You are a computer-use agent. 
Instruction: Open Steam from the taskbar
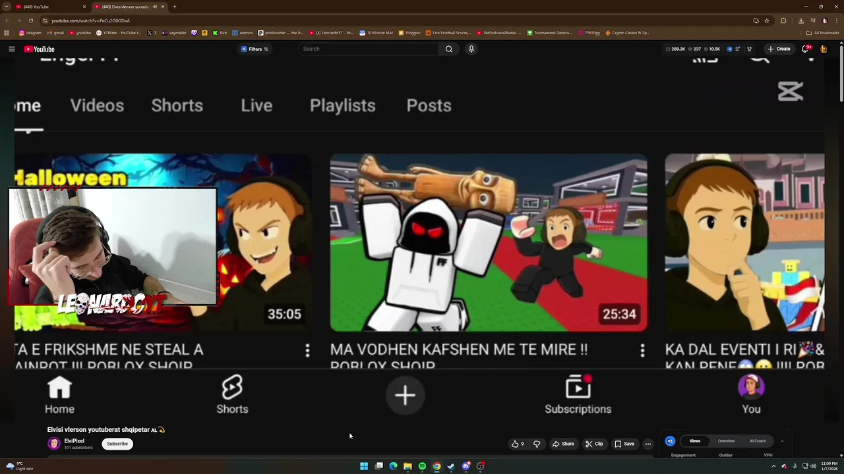pyautogui.click(x=451, y=466)
